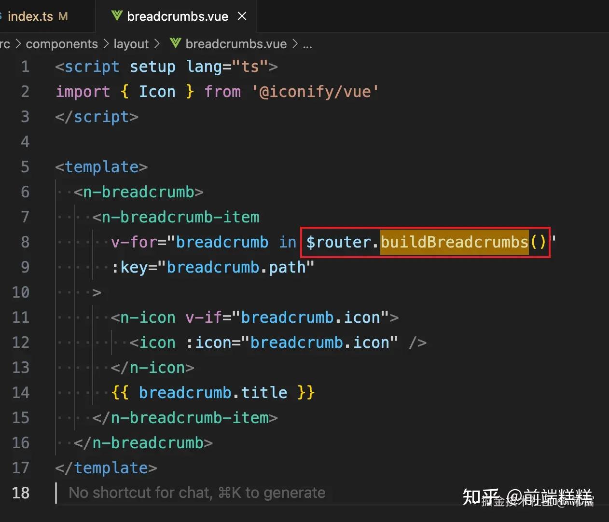Viewport: 609px width, 522px height.
Task: Click line number 8 in the gutter
Action: pos(25,242)
